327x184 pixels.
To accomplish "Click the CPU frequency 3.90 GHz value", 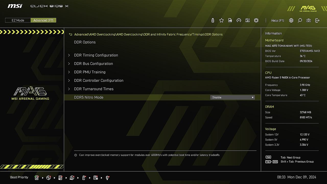I will [305, 85].
